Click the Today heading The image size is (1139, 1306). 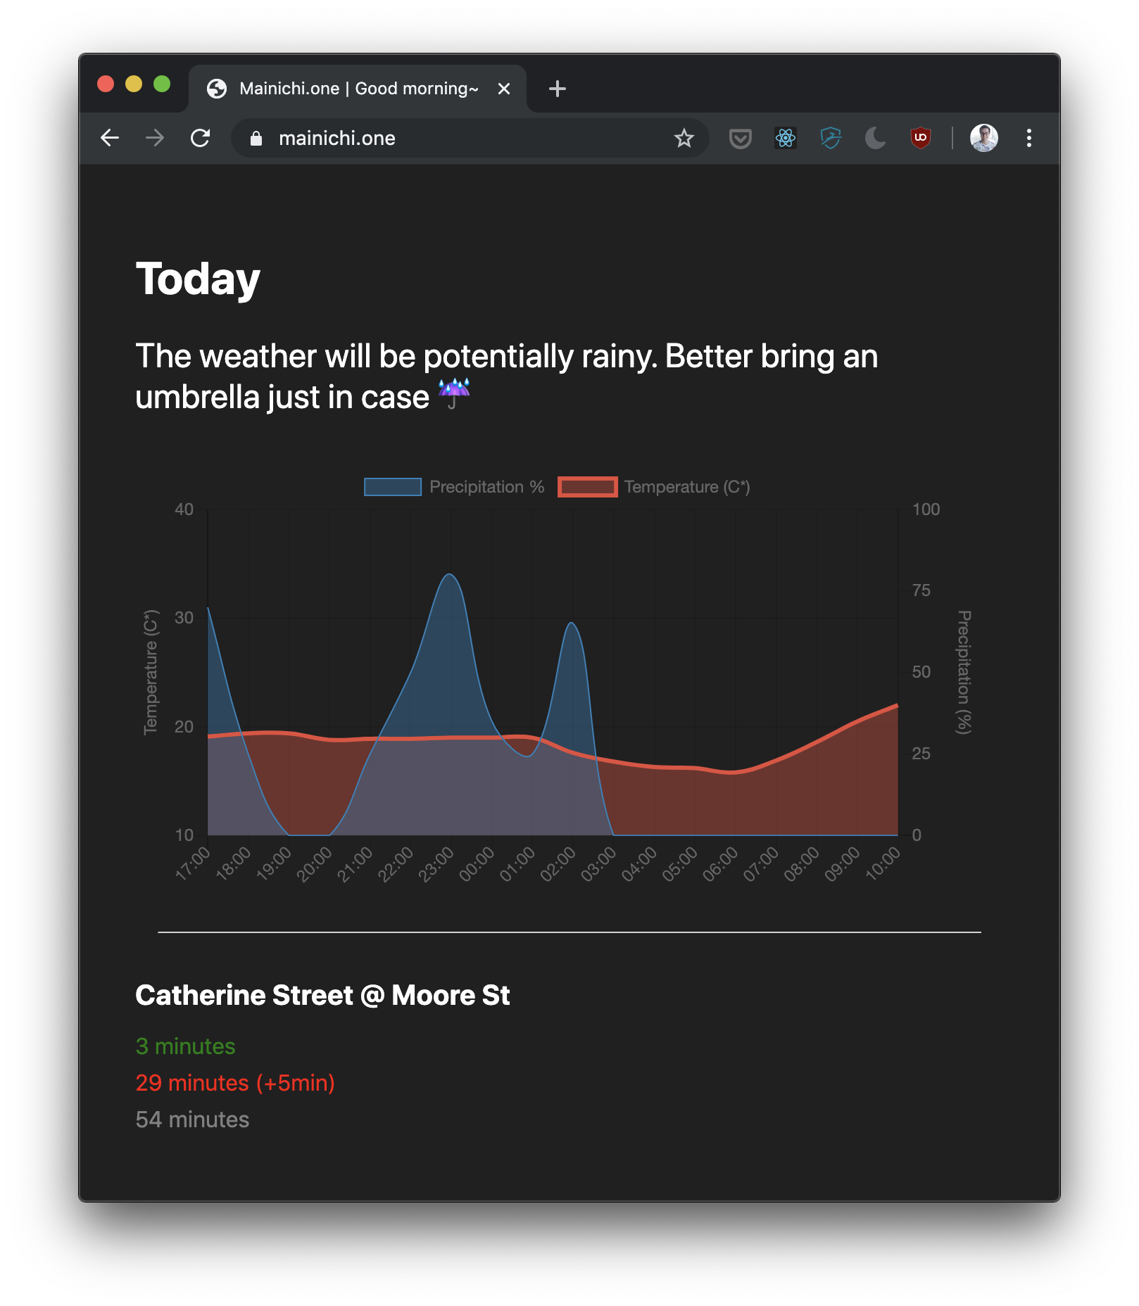[x=198, y=279]
